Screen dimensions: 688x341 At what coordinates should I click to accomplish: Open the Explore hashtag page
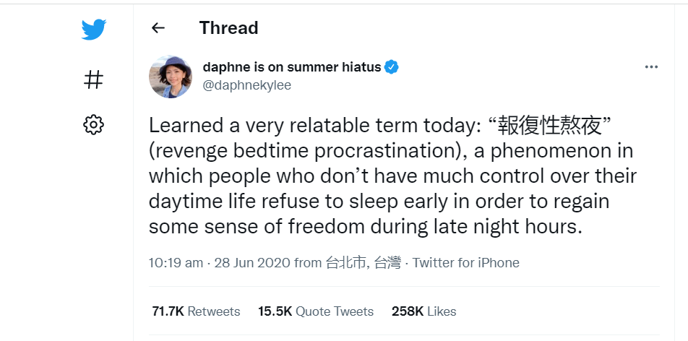94,79
